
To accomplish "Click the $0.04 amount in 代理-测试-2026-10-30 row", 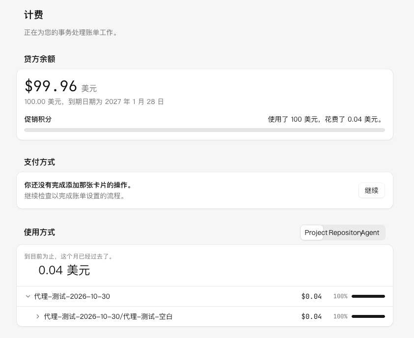I will pyautogui.click(x=311, y=296).
